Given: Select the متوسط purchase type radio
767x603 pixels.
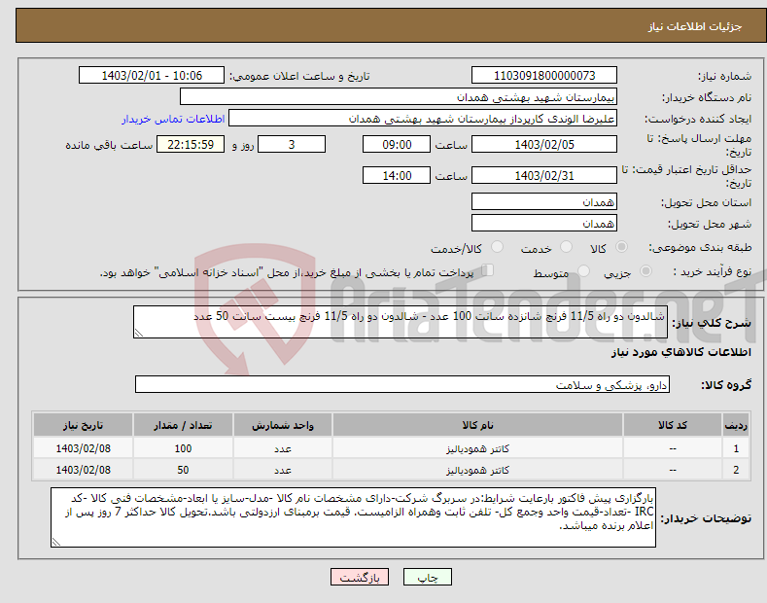Looking at the screenshot, I should point(583,271).
